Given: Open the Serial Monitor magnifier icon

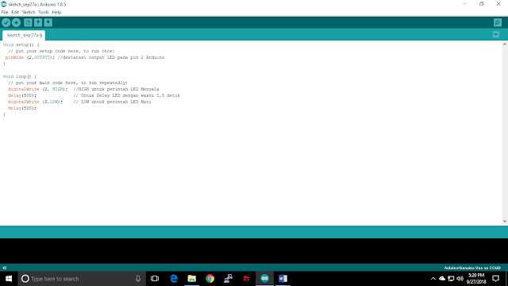Looking at the screenshot, I should [498, 22].
